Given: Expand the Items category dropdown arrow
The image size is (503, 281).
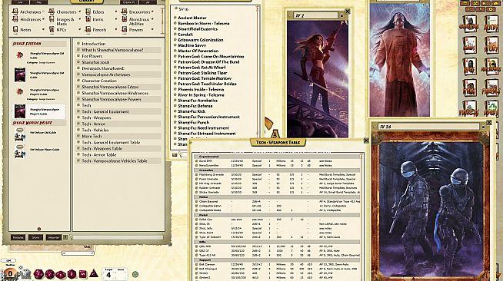Looking at the screenshot, I should 116,19.
